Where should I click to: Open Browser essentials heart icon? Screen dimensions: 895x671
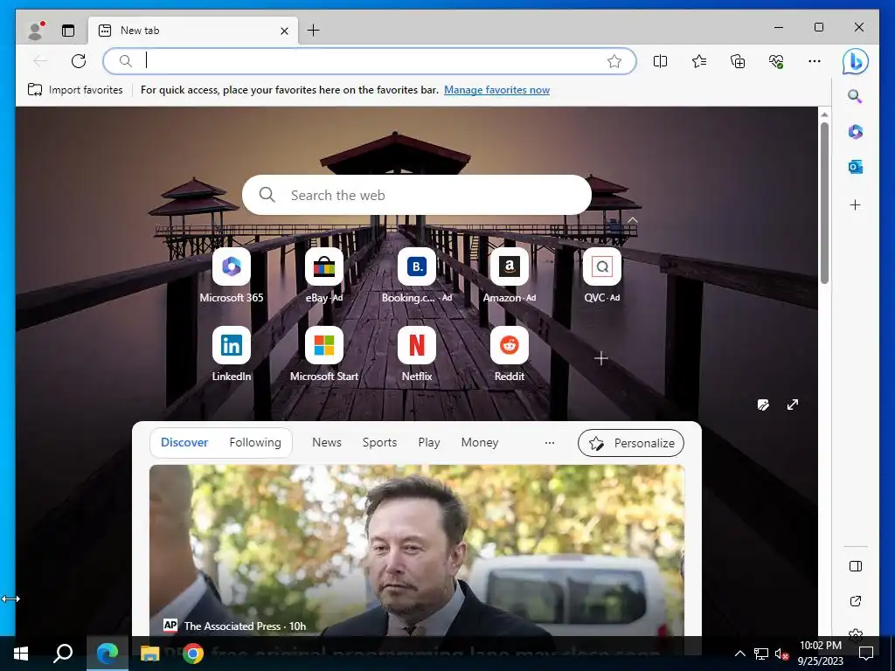[776, 61]
